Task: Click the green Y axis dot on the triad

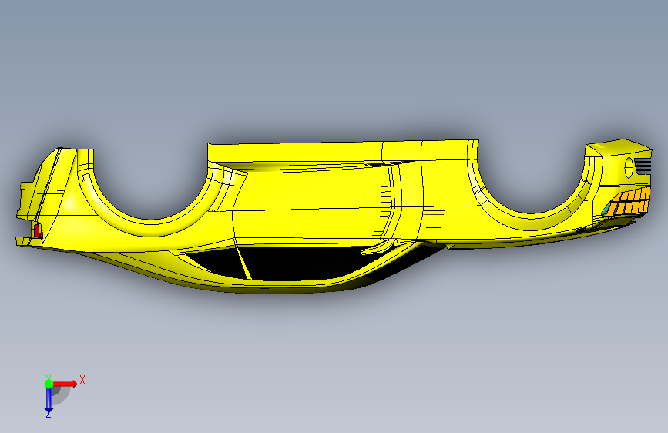Action: 49,384
